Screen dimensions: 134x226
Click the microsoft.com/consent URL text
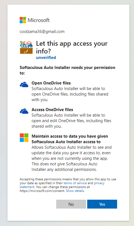(42, 191)
